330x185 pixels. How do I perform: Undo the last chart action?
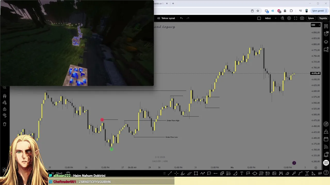click(181, 18)
